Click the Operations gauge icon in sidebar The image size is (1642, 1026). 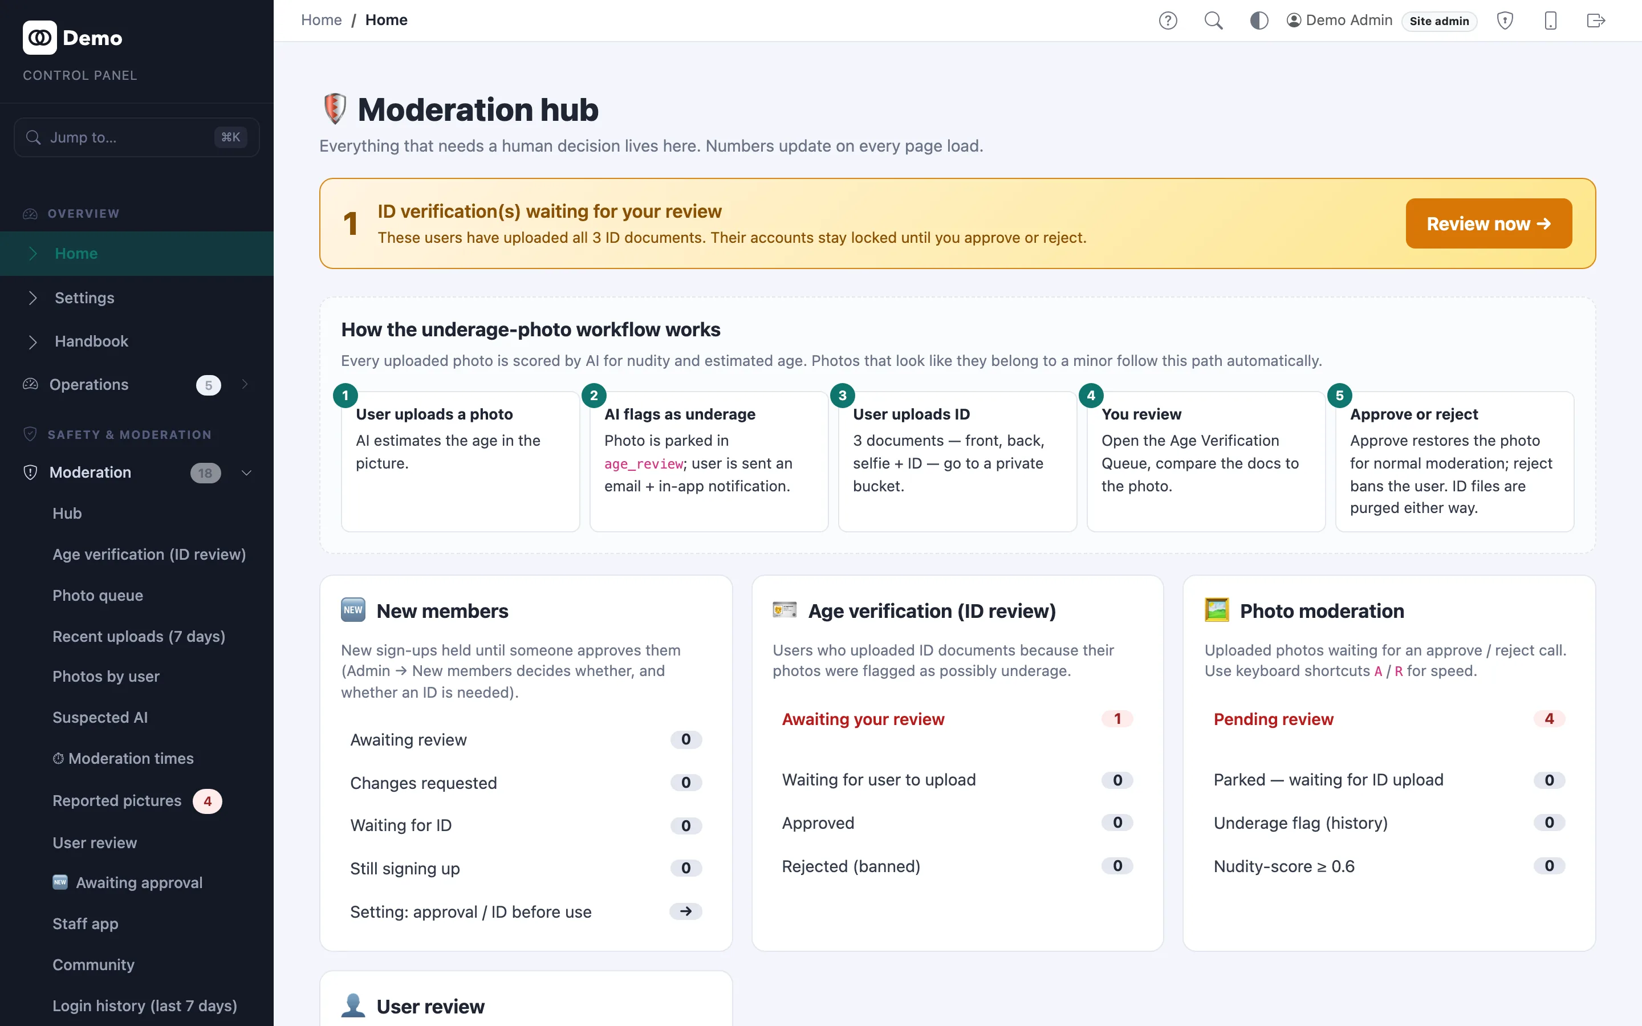coord(31,384)
